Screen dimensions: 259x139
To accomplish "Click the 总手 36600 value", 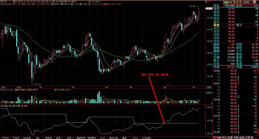I will pos(231,54).
